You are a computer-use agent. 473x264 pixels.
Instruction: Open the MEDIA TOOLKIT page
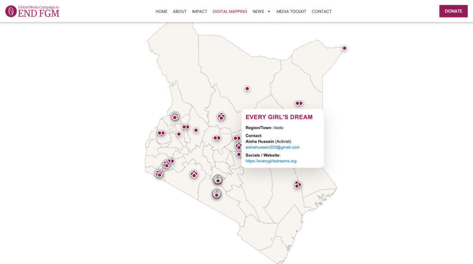291,12
